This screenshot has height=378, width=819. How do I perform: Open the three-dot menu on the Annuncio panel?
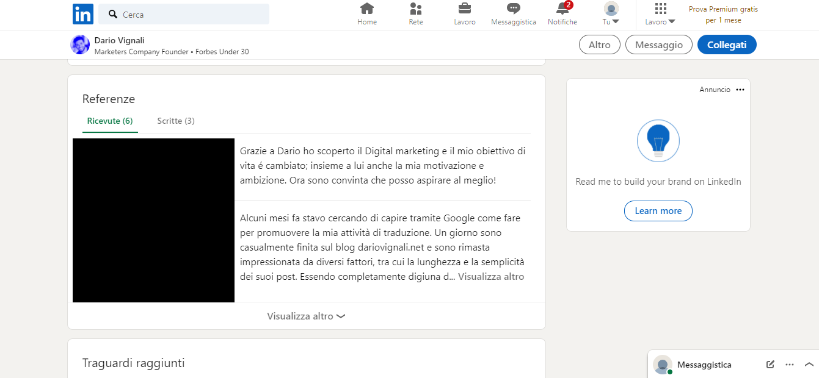click(740, 89)
